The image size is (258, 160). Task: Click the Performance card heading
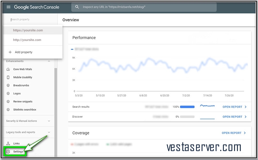click(84, 38)
